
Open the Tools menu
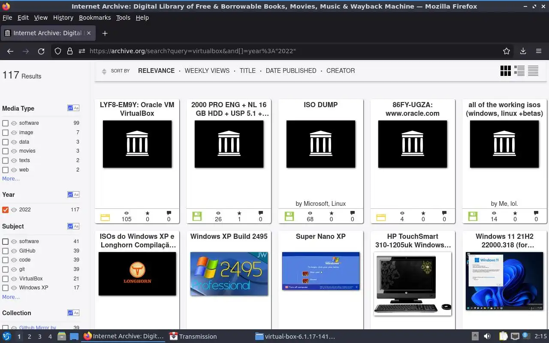(x=123, y=18)
